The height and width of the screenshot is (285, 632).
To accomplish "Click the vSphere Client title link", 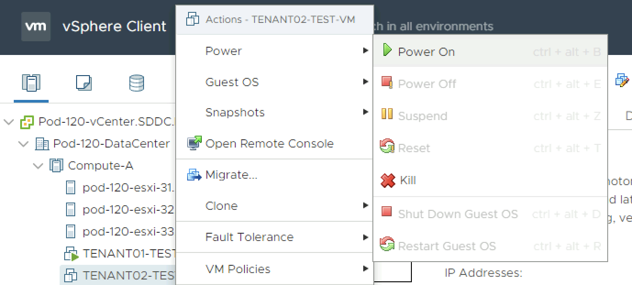I will 114,27.
